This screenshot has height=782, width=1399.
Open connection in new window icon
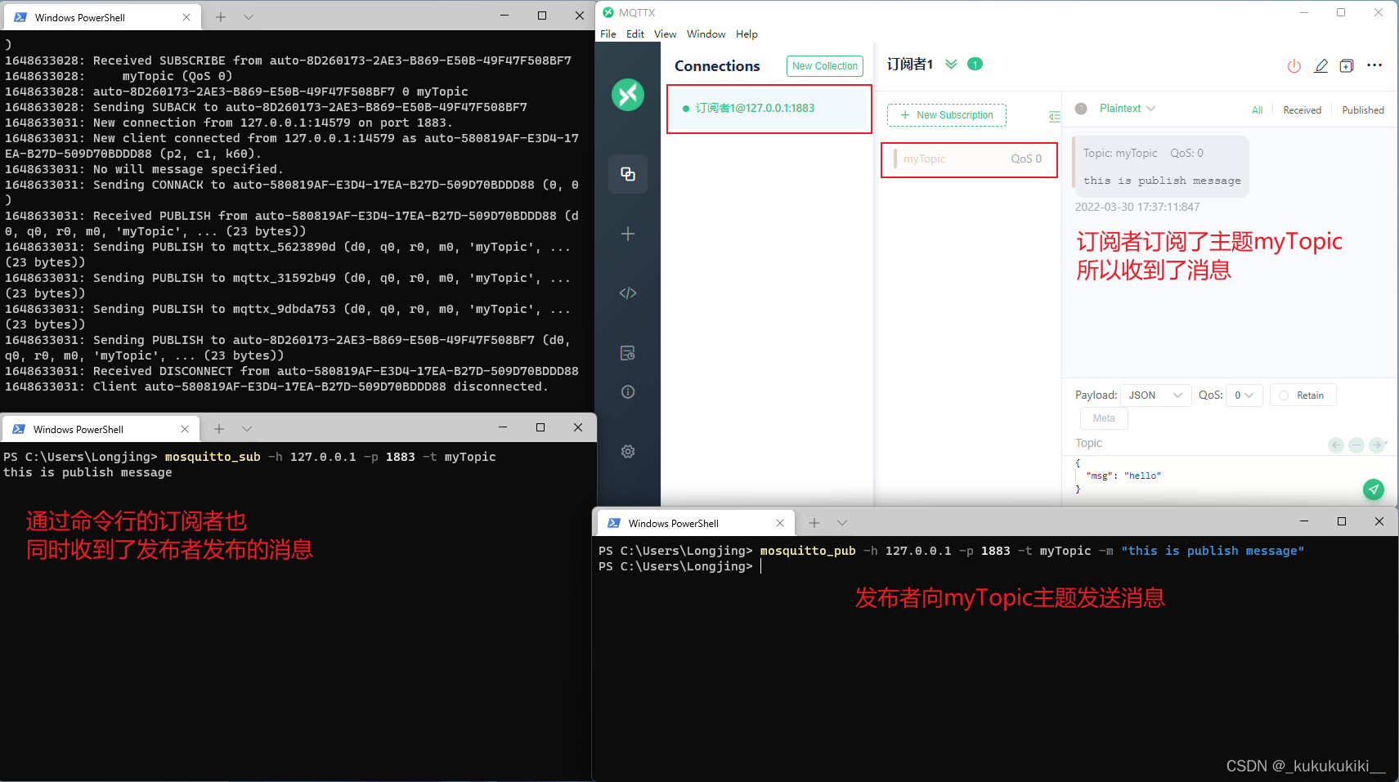click(1347, 66)
